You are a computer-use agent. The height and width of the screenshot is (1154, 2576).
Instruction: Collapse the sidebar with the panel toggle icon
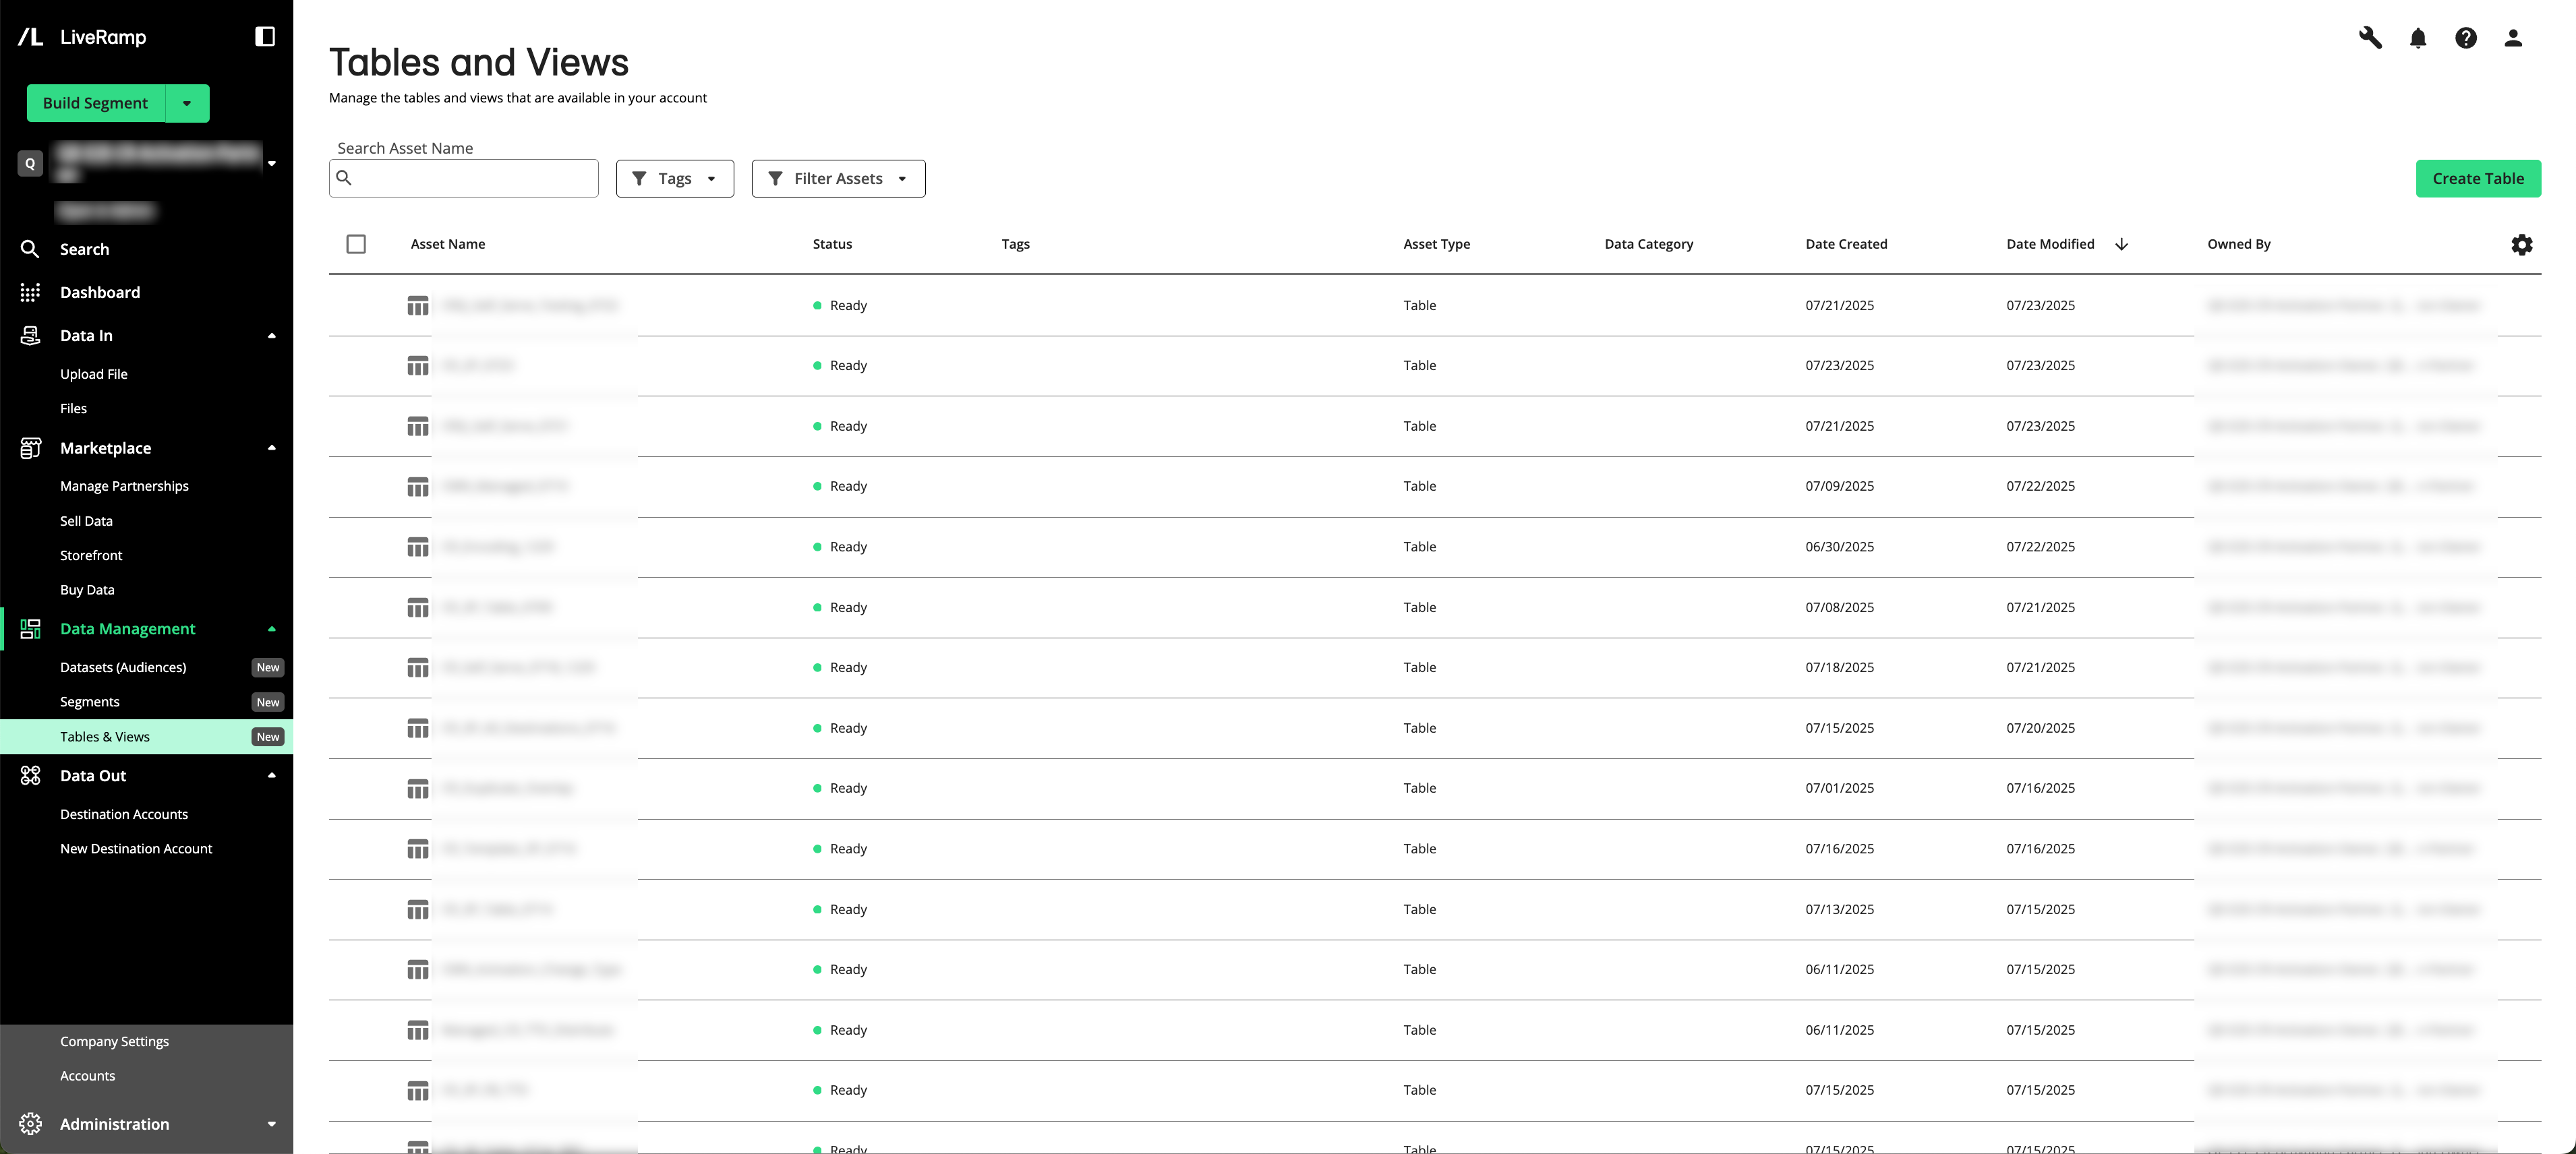pos(265,37)
